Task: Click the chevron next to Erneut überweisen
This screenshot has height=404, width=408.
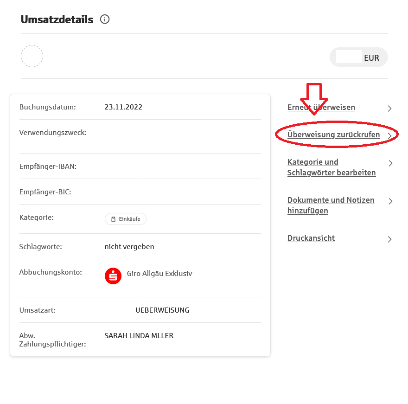Action: (390, 109)
